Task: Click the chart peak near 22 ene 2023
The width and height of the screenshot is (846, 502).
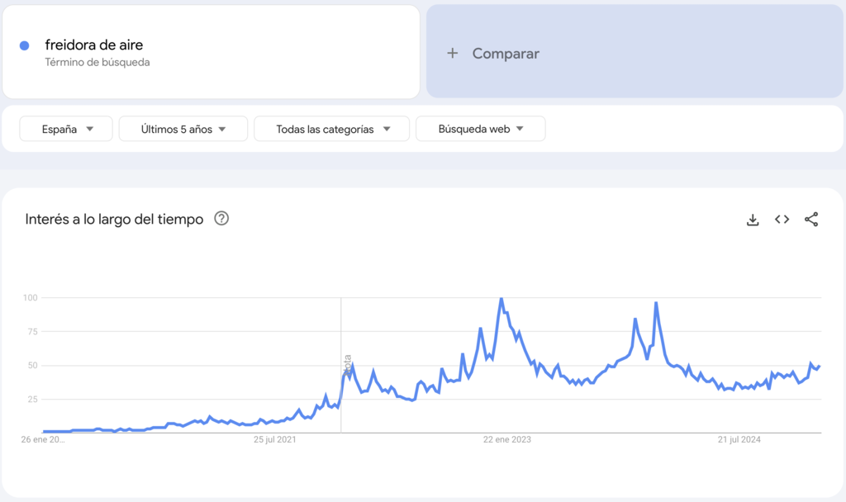Action: click(x=501, y=300)
